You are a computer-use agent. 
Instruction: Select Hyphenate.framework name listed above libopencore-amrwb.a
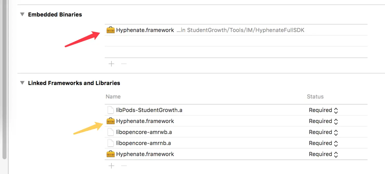point(145,121)
